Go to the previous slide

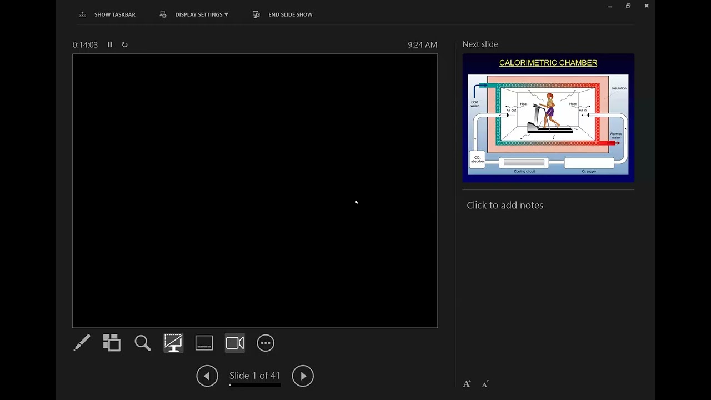(207, 376)
